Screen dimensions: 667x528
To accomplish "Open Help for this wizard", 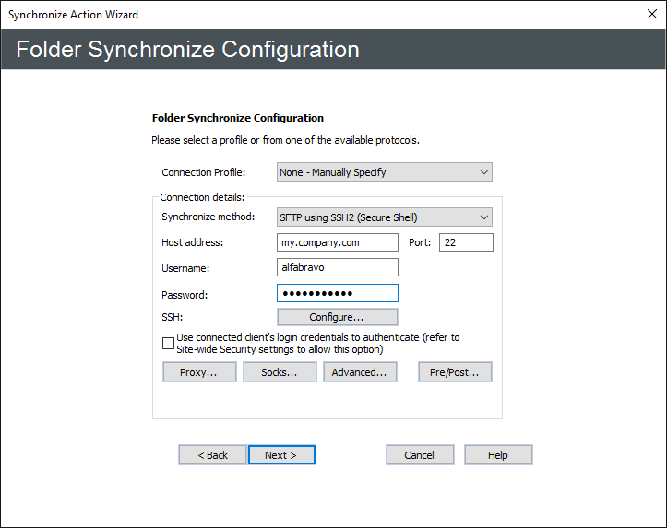I will point(498,455).
